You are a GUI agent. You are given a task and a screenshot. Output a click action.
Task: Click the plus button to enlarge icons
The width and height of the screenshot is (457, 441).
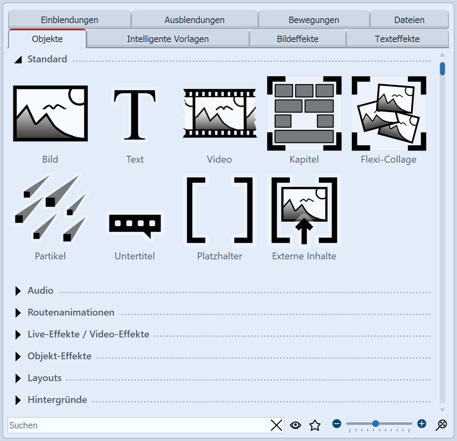click(x=422, y=424)
